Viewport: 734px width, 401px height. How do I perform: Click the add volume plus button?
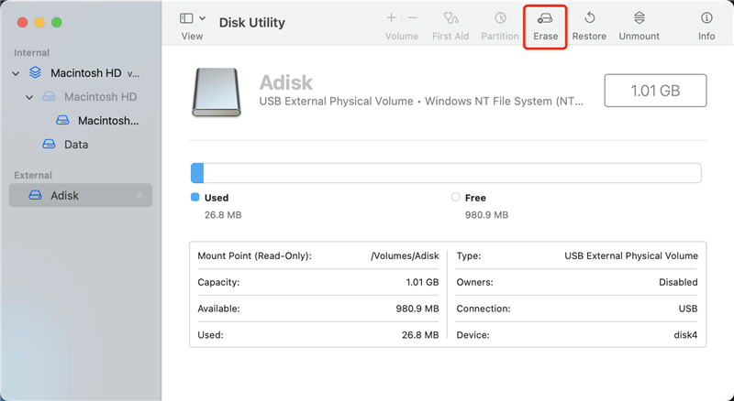[392, 17]
